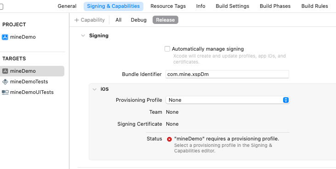Go to the Build Settings tab

coord(232,6)
